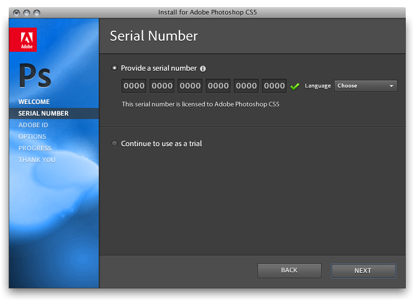
Task: Select ADOBE ID step in sidebar
Action: 33,125
